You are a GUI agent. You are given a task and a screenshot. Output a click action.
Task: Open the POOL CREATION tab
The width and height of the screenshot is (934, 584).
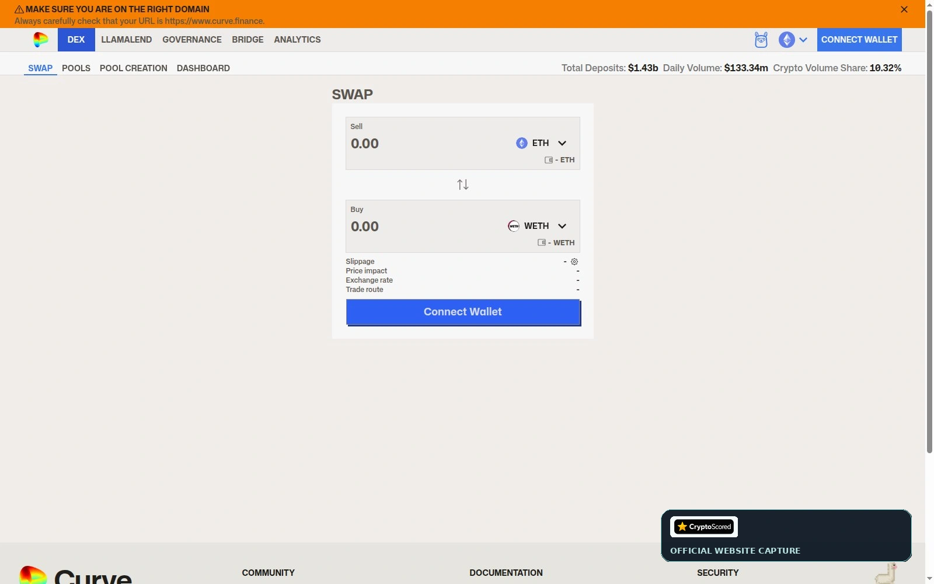(x=133, y=68)
